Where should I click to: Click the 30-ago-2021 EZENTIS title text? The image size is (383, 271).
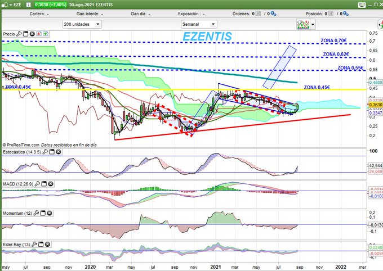tap(91, 4)
